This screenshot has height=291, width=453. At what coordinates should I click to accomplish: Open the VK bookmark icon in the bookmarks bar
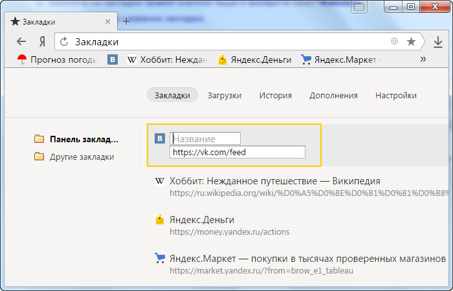click(113, 59)
